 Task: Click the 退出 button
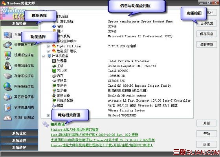point(207,144)
